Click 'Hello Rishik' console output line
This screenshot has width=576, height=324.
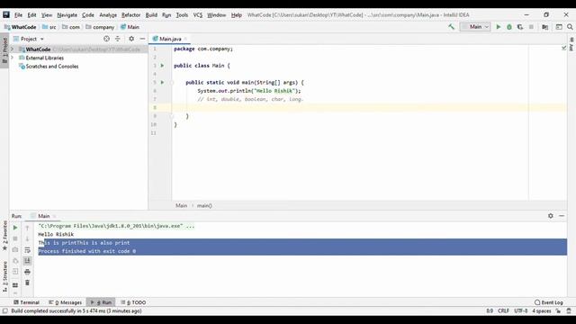[x=56, y=234]
